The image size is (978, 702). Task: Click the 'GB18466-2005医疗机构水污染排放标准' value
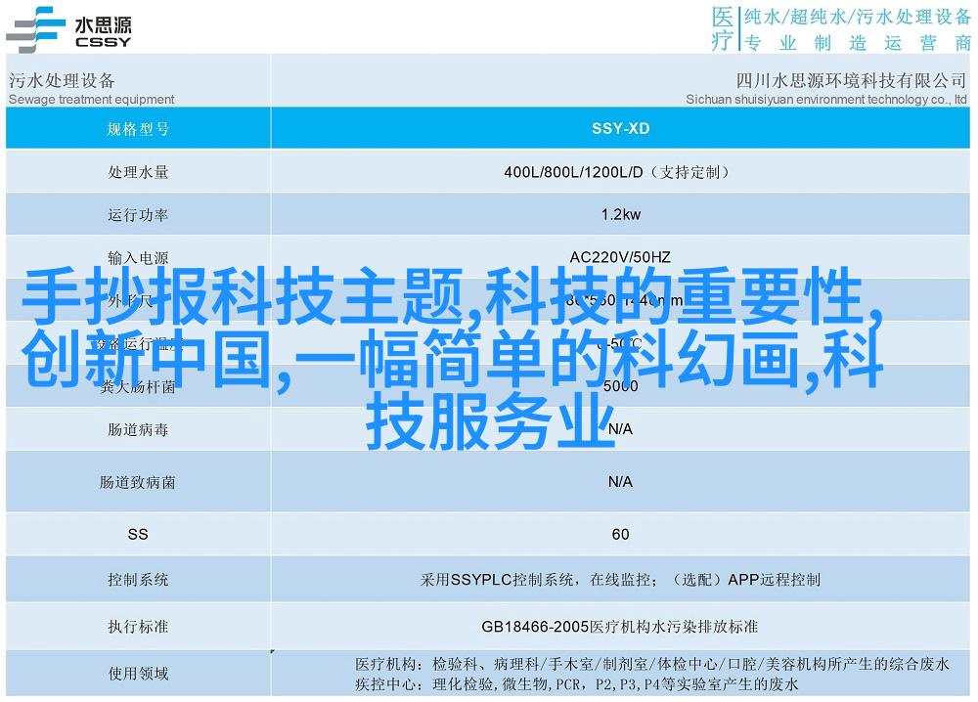(x=620, y=627)
